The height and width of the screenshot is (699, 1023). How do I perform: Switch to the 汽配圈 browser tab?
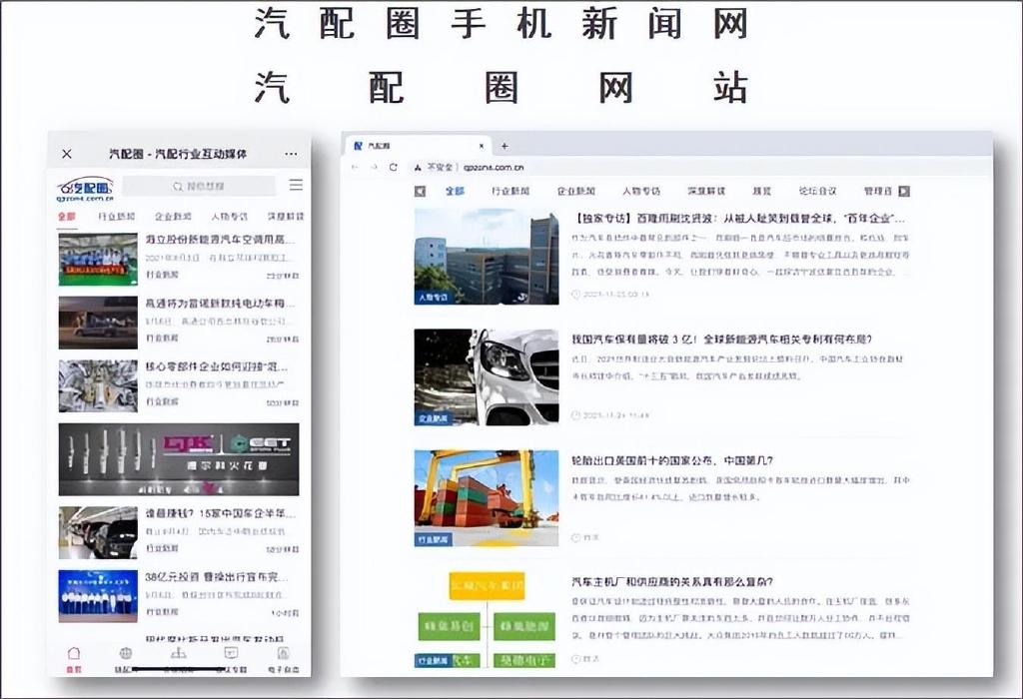tap(418, 146)
